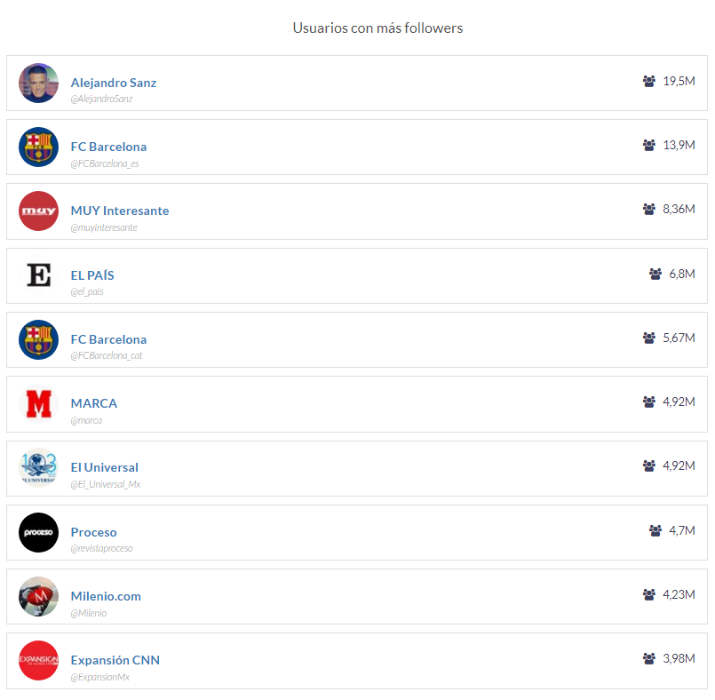Image resolution: width=715 pixels, height=700 pixels.
Task: Click the followers icon next to 19,5M
Action: point(649,81)
